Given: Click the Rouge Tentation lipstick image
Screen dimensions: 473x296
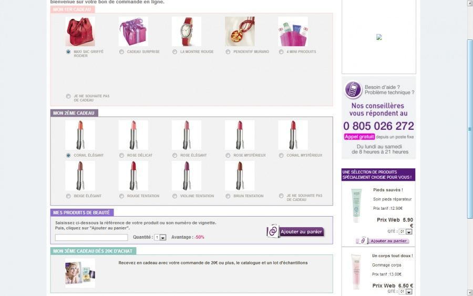Looking at the screenshot, I should 133,176.
